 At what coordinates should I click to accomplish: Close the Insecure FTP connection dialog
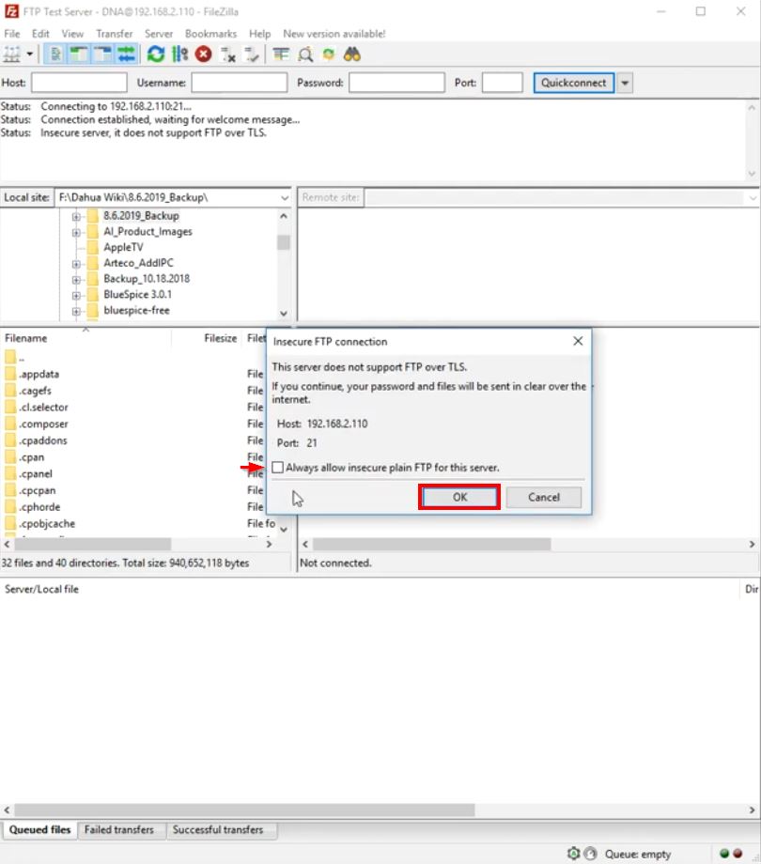pos(578,341)
